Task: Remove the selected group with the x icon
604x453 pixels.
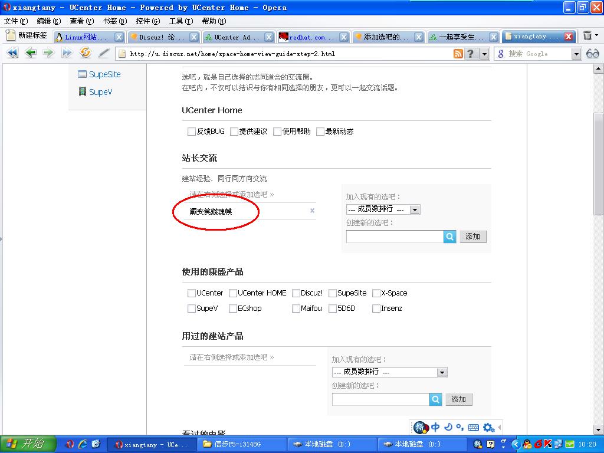Action: (x=312, y=211)
